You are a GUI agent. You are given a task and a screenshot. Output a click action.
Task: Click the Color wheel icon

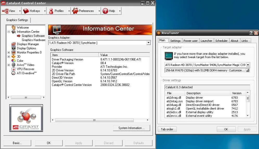14,60
